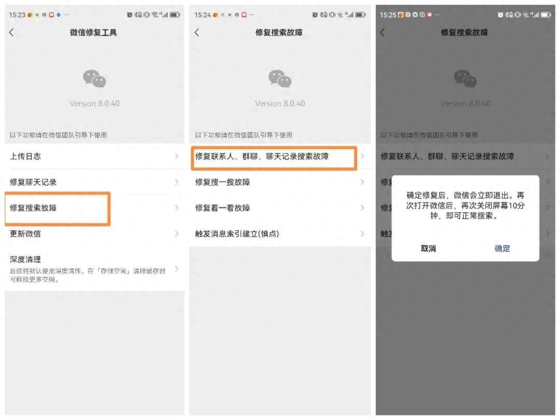Tap Wi-Fi icon in 15:24 status bar
This screenshot has width=560, height=420.
pos(341,15)
